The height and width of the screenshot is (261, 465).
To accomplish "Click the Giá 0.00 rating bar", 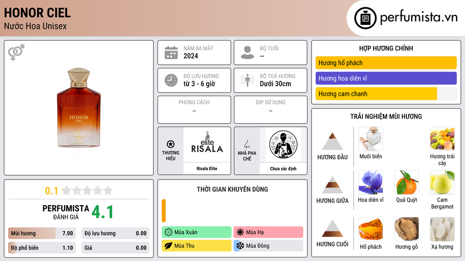I will pyautogui.click(x=115, y=248).
